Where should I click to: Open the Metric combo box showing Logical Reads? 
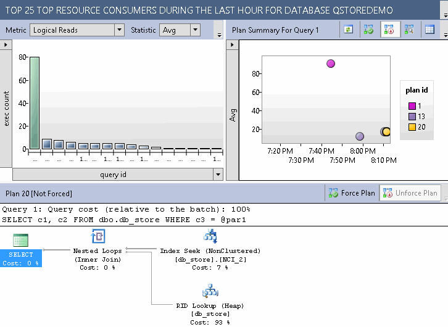pyautogui.click(x=77, y=30)
